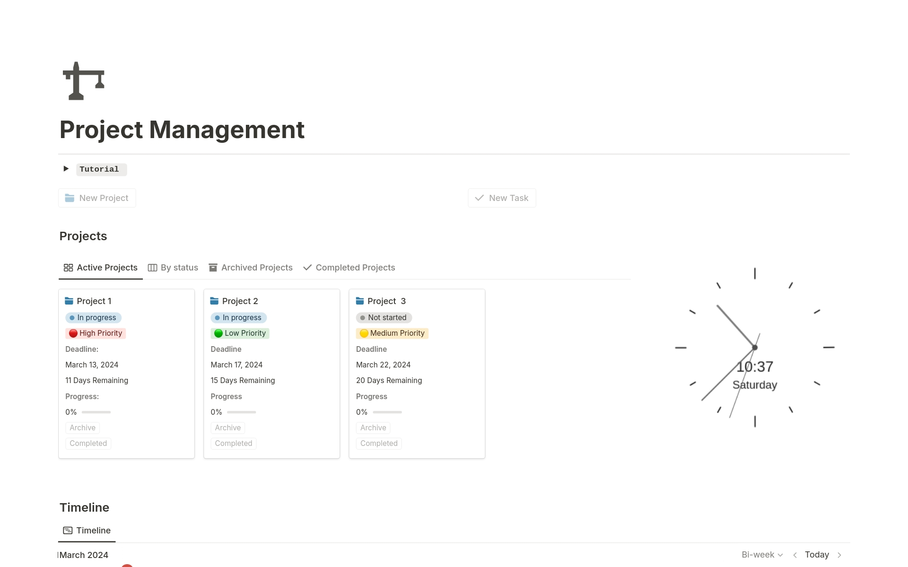The width and height of the screenshot is (908, 567).
Task: Toggle the In progress status on Project 1
Action: click(93, 317)
